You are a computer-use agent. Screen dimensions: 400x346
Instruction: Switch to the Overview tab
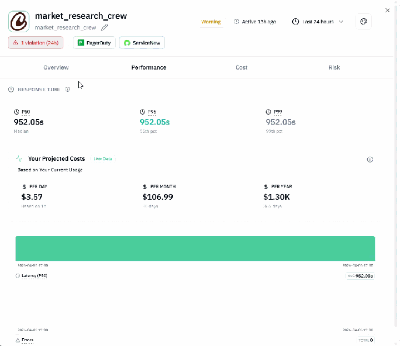point(56,67)
